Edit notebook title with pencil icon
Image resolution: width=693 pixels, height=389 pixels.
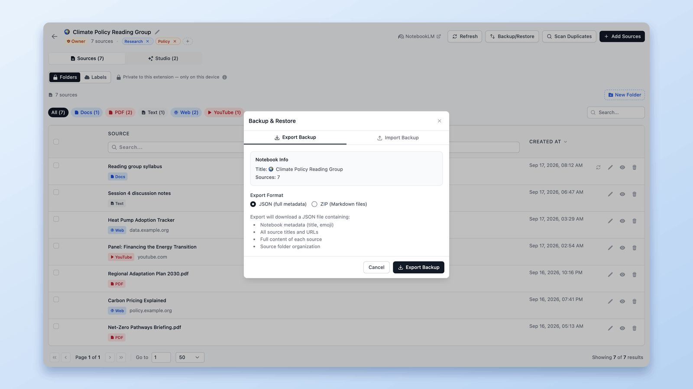tap(157, 32)
